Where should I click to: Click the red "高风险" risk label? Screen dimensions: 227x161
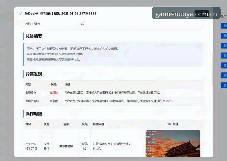(x=54, y=93)
